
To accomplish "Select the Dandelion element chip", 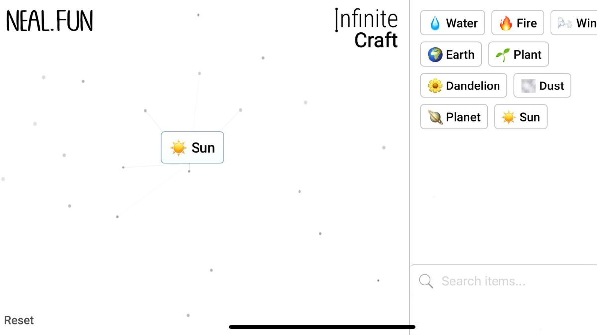I will (463, 85).
